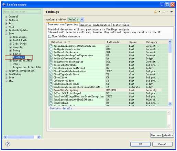The image size is (177, 151).
Task: Expand the Android tree node
Action: tap(6, 20)
